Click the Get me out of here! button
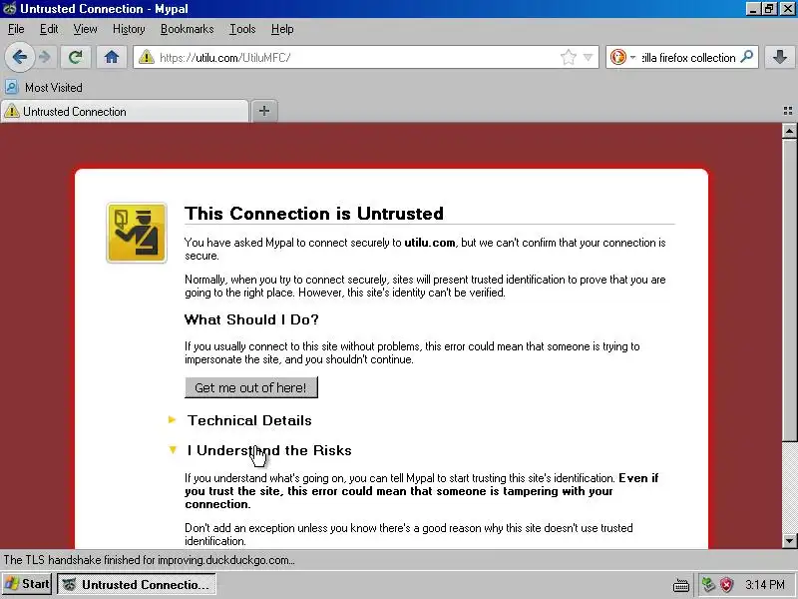The image size is (798, 599). point(251,387)
